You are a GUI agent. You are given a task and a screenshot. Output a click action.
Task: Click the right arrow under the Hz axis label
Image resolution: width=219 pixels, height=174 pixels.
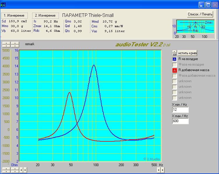tap(163, 170)
